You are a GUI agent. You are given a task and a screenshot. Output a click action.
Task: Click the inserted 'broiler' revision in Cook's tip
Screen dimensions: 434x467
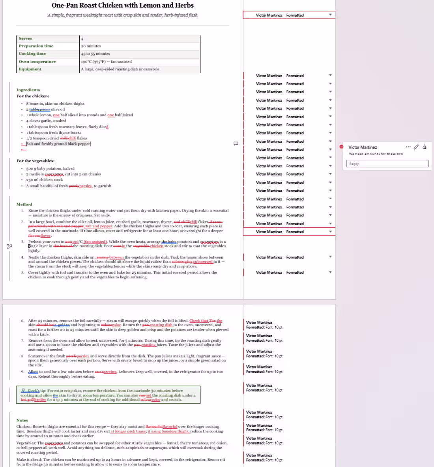click(x=40, y=400)
